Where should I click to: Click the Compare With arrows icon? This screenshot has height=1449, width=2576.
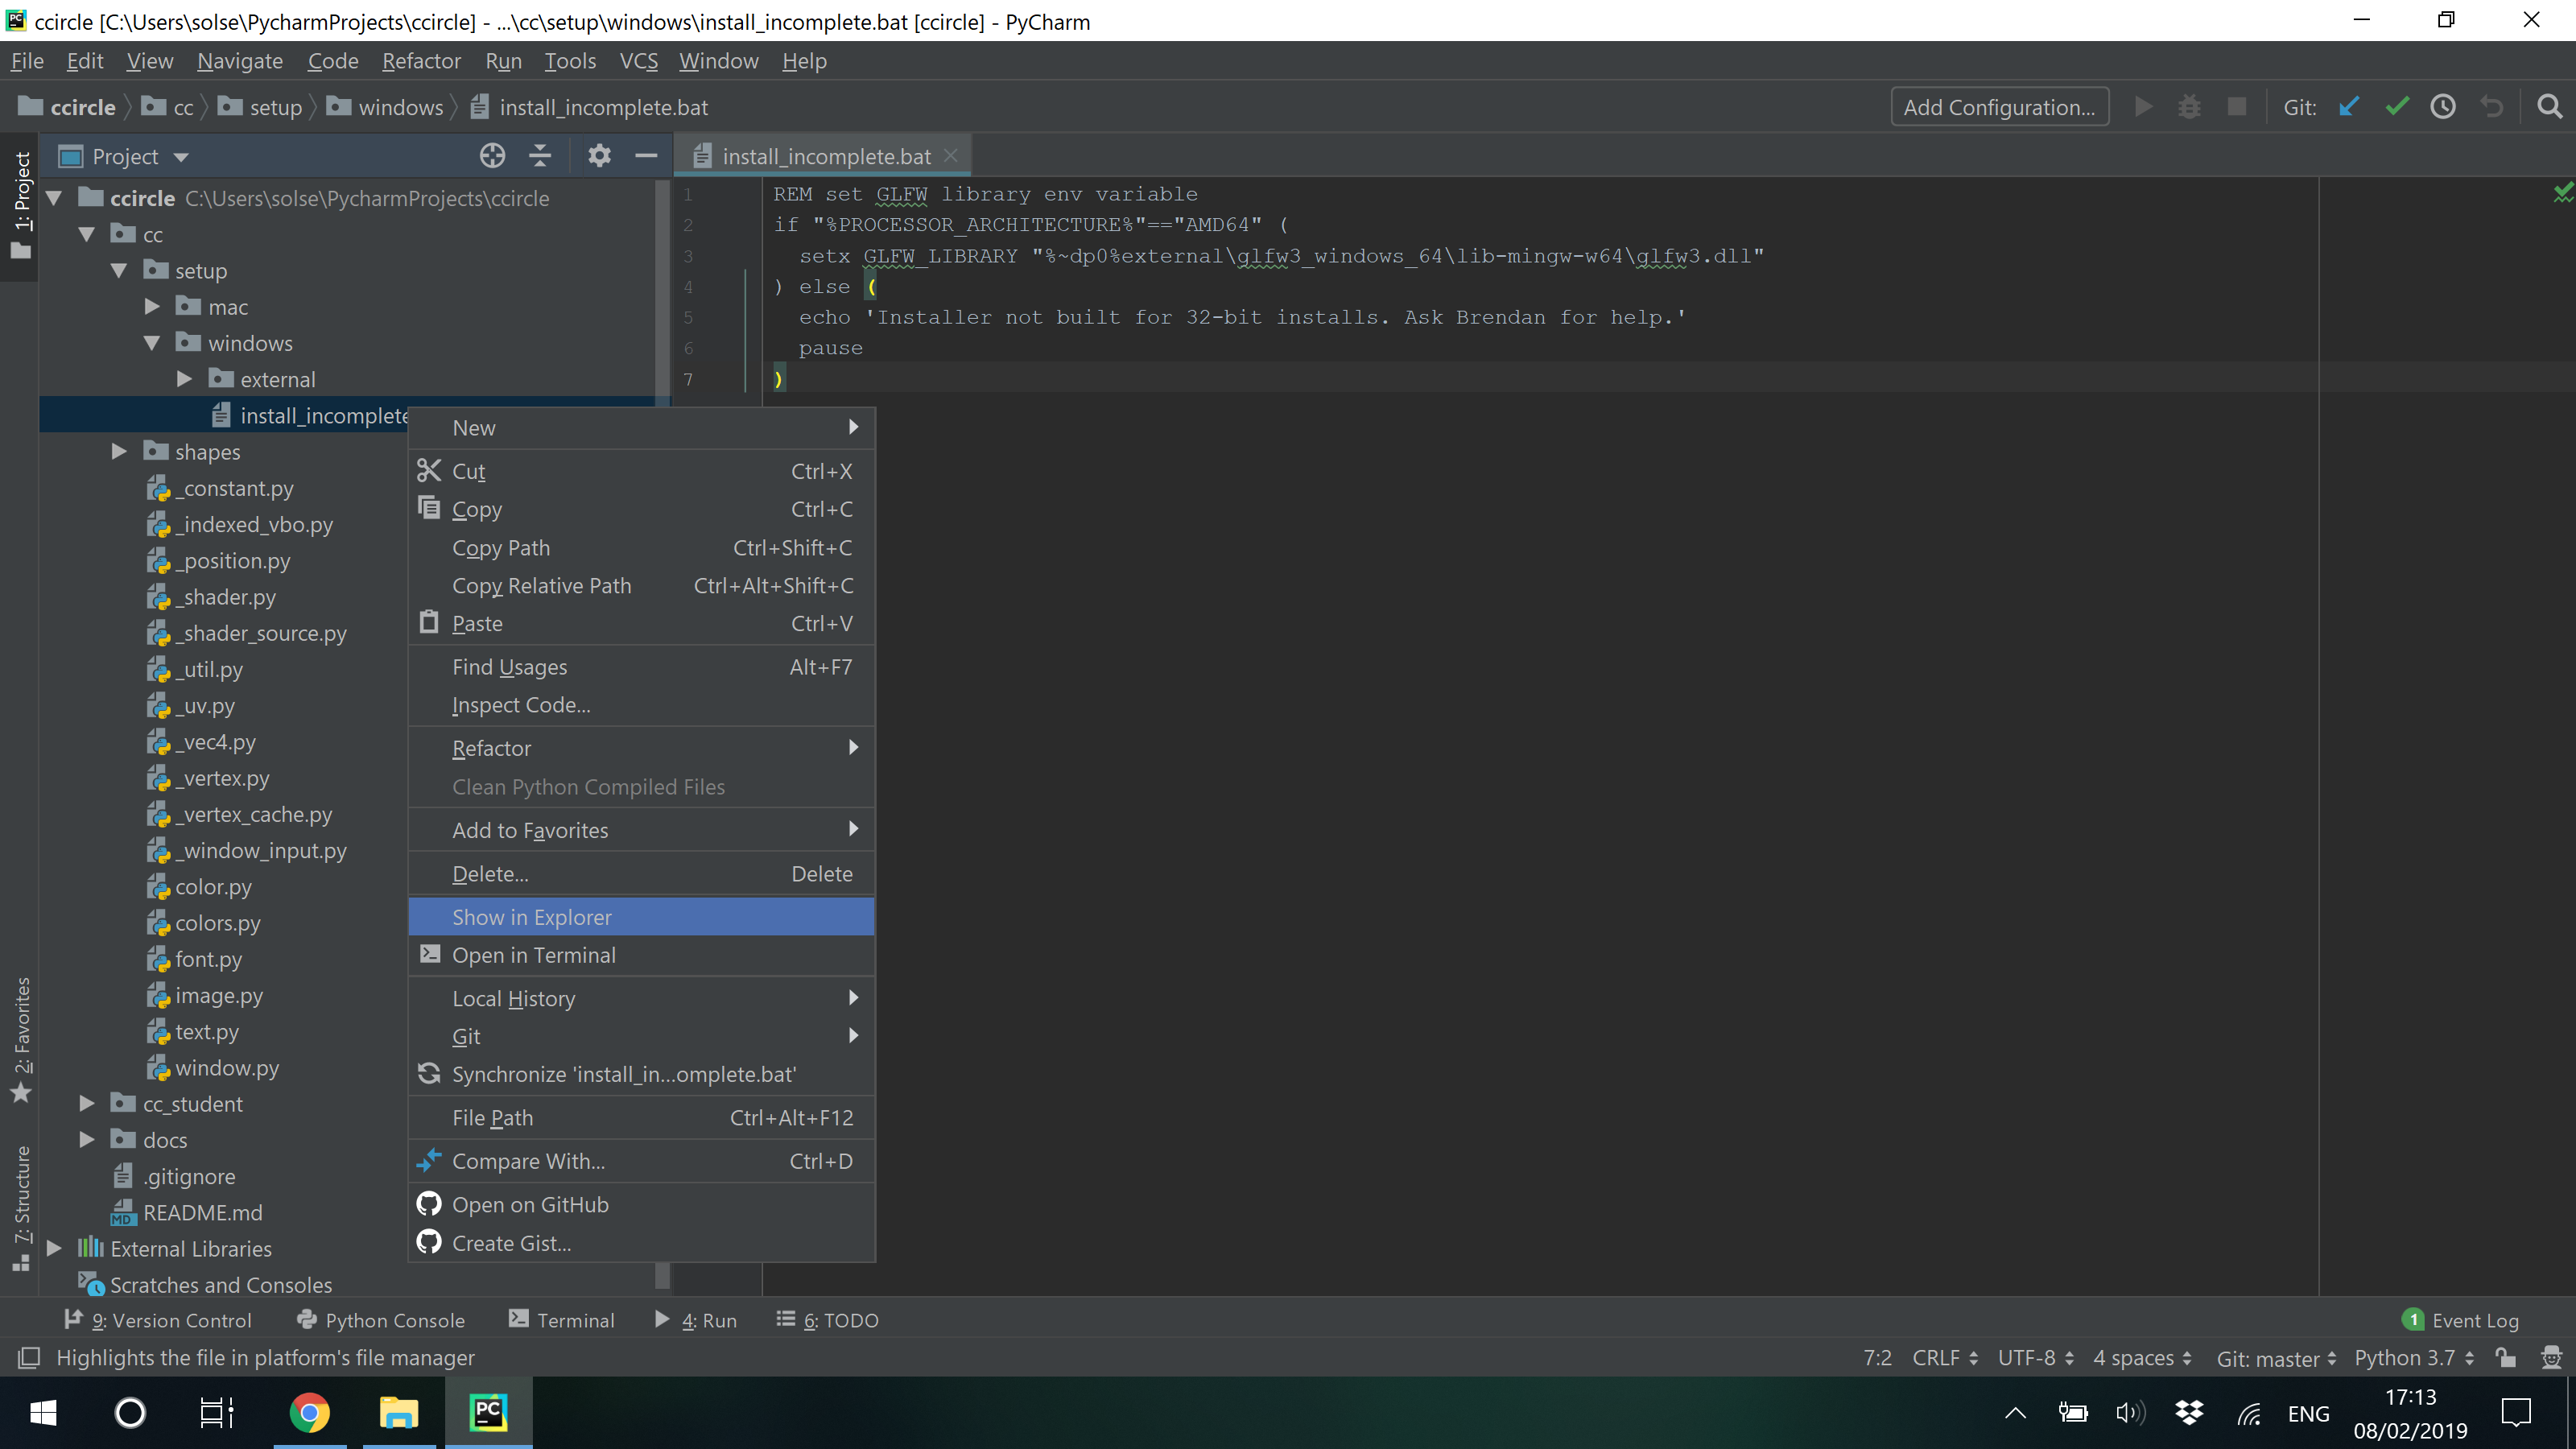429,1160
